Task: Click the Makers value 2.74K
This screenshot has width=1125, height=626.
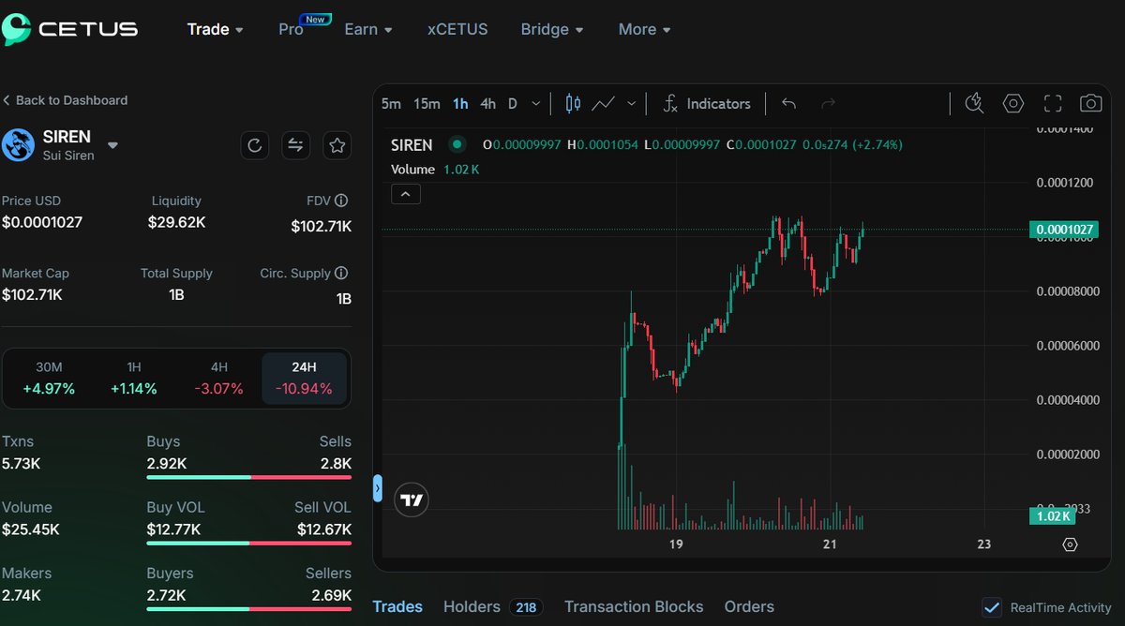Action: (21, 594)
